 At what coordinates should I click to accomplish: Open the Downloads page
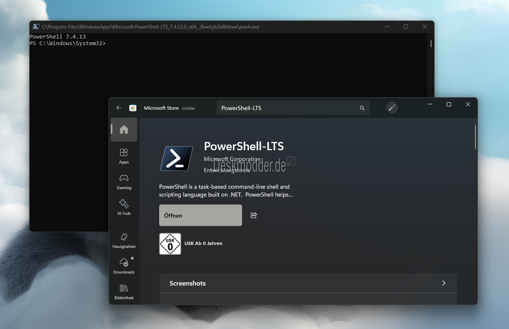(124, 266)
